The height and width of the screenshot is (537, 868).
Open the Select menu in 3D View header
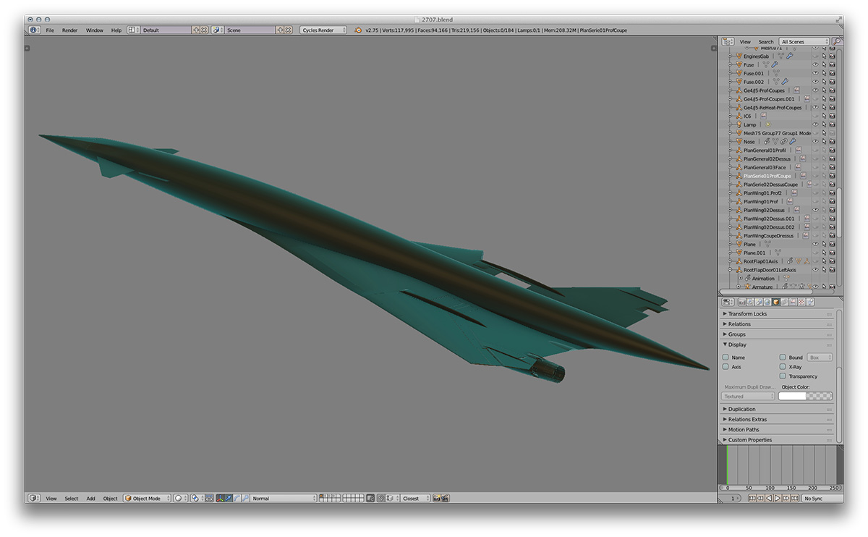72,498
